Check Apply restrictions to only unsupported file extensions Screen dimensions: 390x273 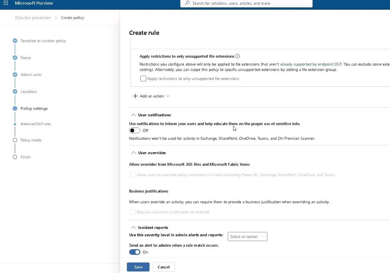click(143, 78)
